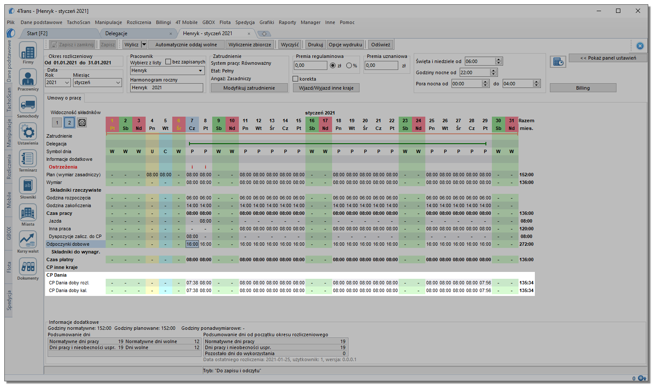The image size is (653, 386).
Task: Open Słowniki dictionary icon
Action: pos(28,186)
